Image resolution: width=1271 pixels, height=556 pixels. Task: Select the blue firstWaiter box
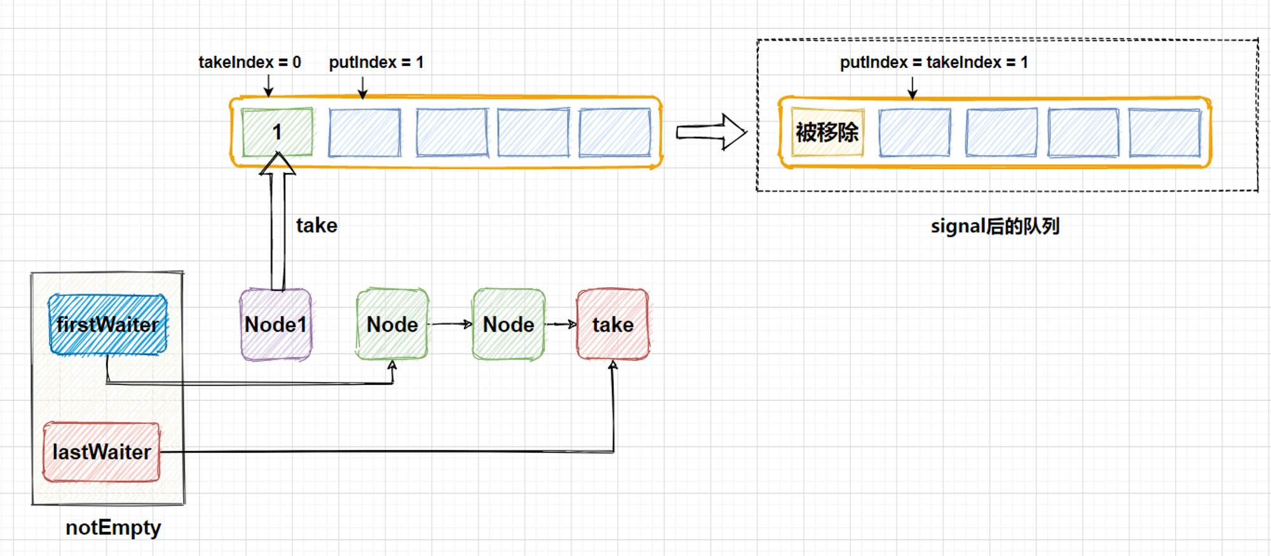(108, 324)
